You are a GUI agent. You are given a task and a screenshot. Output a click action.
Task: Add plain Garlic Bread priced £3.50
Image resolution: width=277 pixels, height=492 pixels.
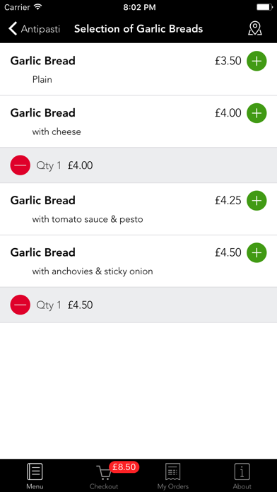tap(257, 61)
